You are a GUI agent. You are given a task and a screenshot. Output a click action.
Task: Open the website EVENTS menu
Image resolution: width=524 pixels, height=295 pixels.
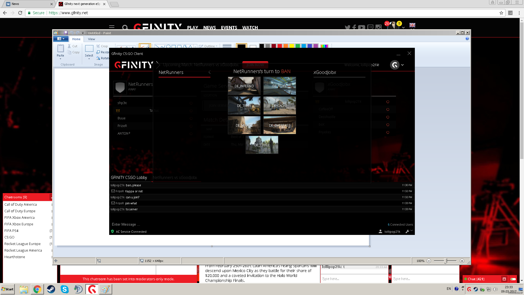tap(229, 28)
